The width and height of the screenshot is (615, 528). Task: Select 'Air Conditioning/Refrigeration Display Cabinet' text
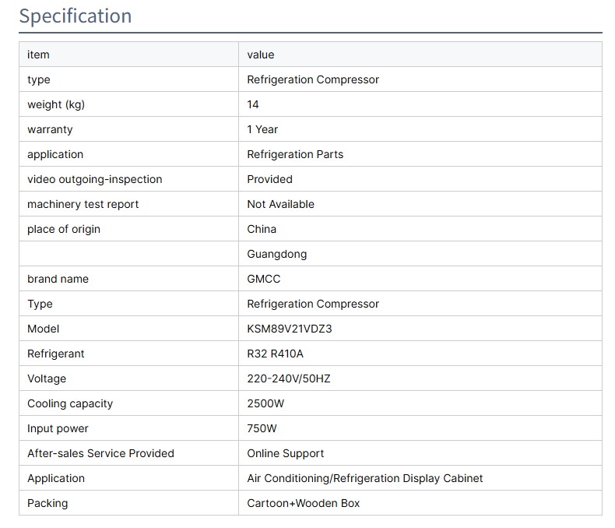pos(364,478)
